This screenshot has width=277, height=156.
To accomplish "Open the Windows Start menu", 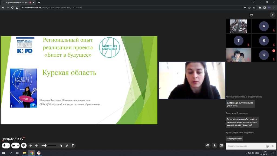I will pos(3,153).
